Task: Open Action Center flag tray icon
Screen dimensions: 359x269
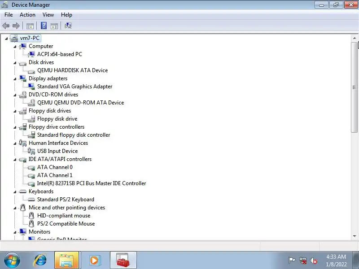Action: 292,260
